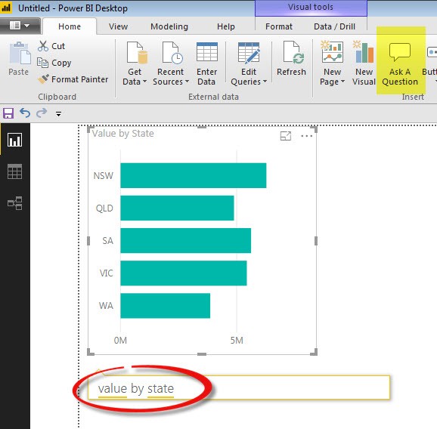Click the 0M axis label

[x=120, y=340]
